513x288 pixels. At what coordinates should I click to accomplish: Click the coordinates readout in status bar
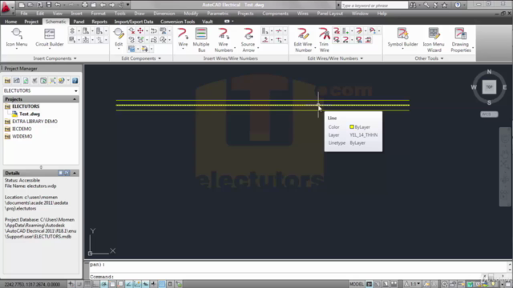(32, 285)
